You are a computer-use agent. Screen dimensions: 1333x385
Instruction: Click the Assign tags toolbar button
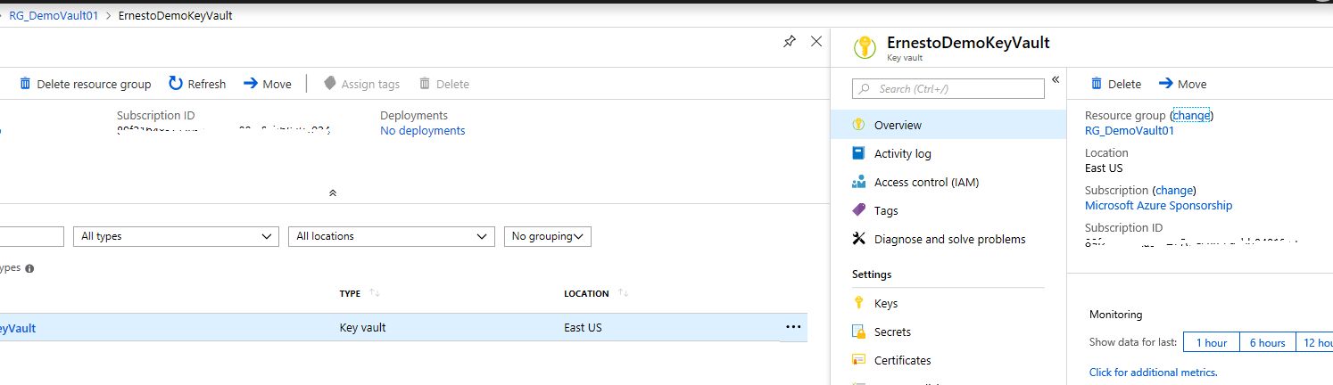361,84
